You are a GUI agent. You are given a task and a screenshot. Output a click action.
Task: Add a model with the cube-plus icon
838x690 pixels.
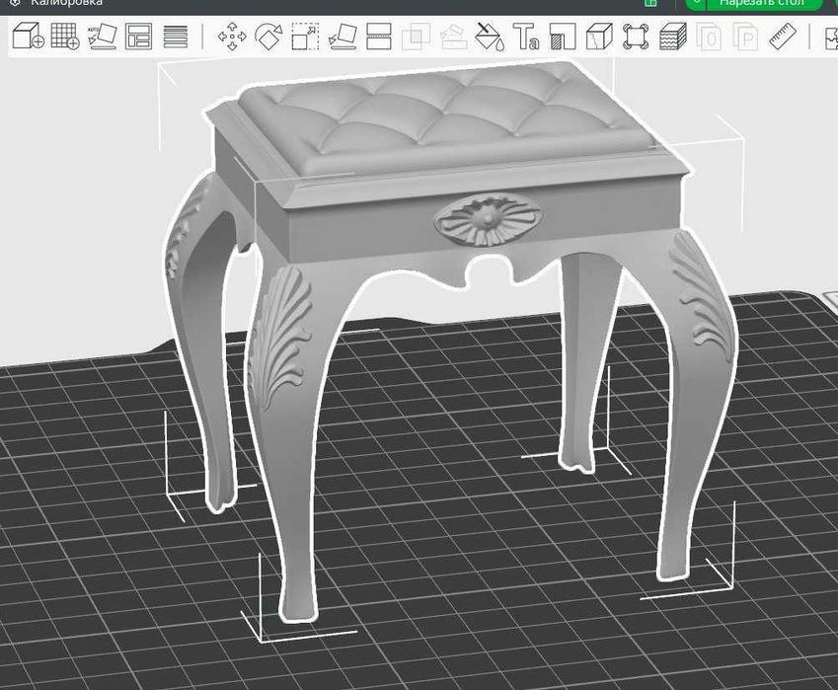click(x=29, y=37)
